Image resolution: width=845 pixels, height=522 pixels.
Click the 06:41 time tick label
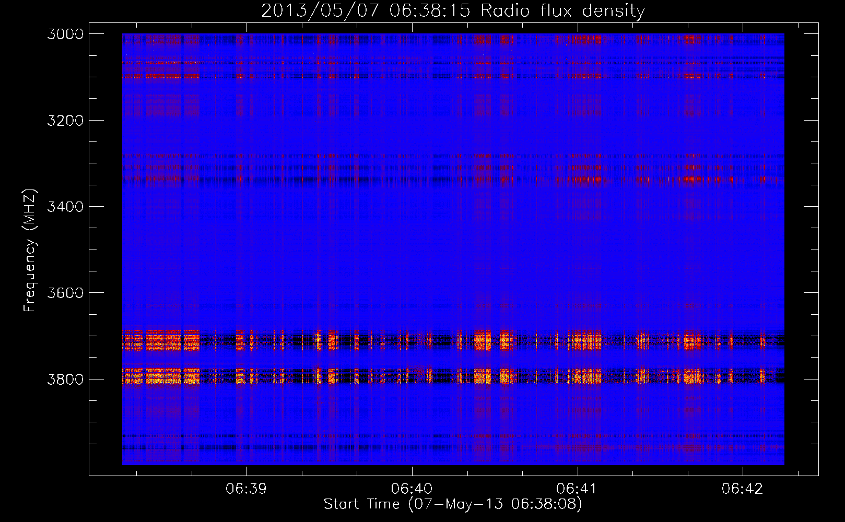coord(577,489)
